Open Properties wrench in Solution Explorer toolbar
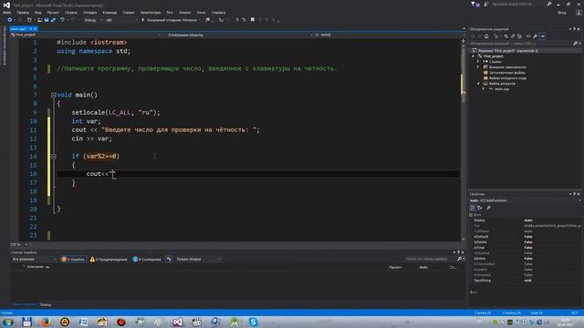Image resolution: width=584 pixels, height=328 pixels. [536, 36]
